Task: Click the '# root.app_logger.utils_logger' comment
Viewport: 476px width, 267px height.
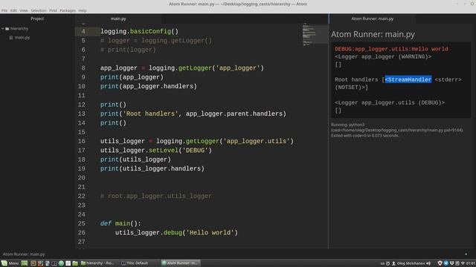Action: [x=155, y=196]
